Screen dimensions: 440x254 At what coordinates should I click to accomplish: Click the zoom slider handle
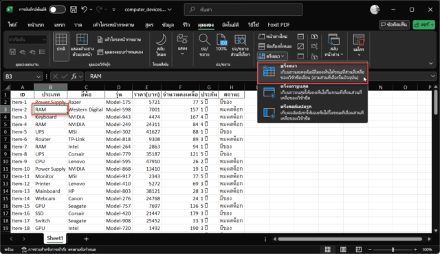click(393, 249)
